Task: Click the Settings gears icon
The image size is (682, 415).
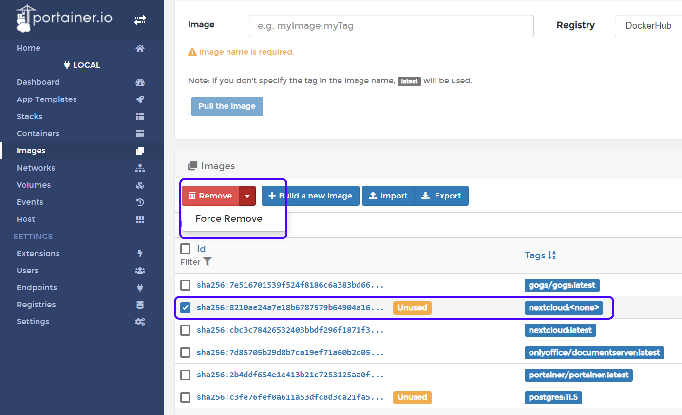Action: click(x=140, y=322)
